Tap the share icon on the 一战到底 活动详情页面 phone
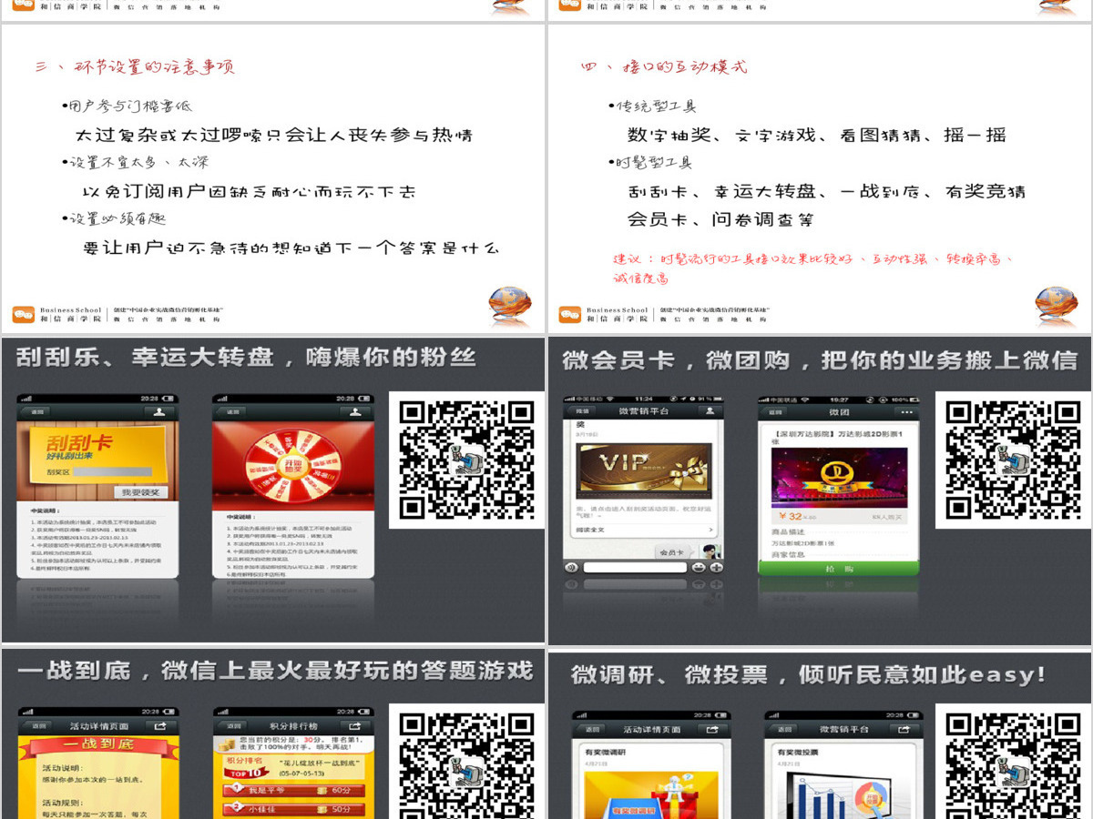Image resolution: width=1093 pixels, height=819 pixels. coord(161,726)
